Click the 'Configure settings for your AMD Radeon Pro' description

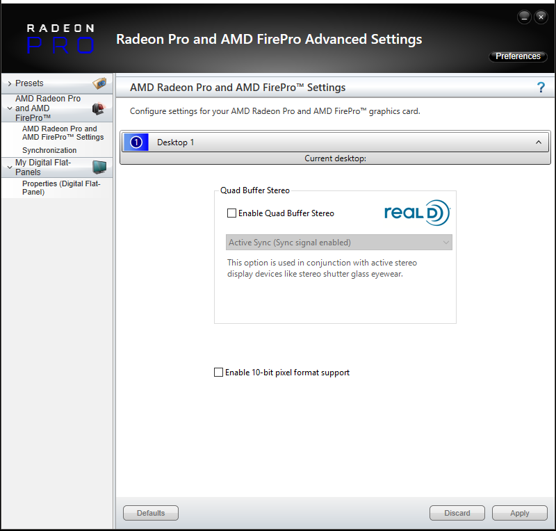tap(275, 111)
